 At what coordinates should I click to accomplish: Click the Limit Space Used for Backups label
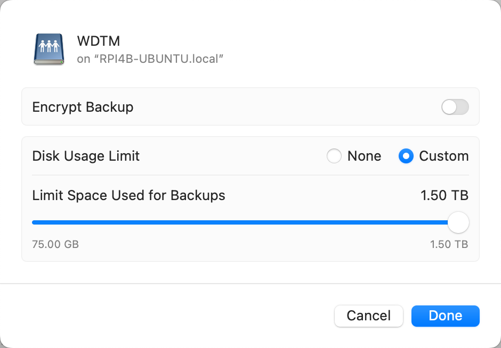point(129,195)
